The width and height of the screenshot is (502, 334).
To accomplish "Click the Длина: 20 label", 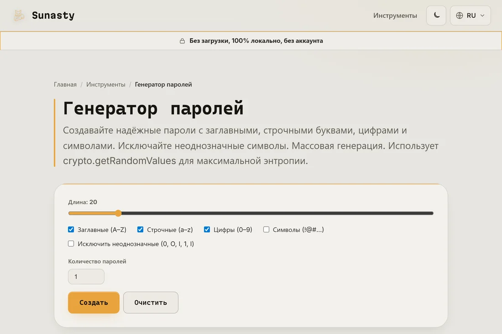I will [83, 202].
